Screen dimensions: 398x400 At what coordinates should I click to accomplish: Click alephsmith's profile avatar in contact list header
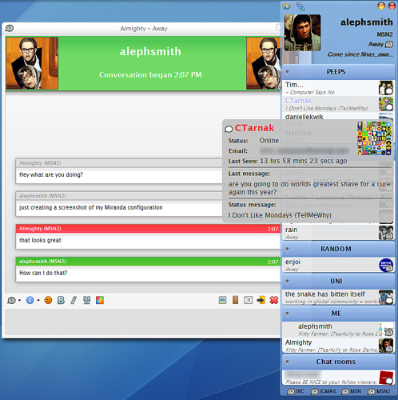pyautogui.click(x=302, y=33)
